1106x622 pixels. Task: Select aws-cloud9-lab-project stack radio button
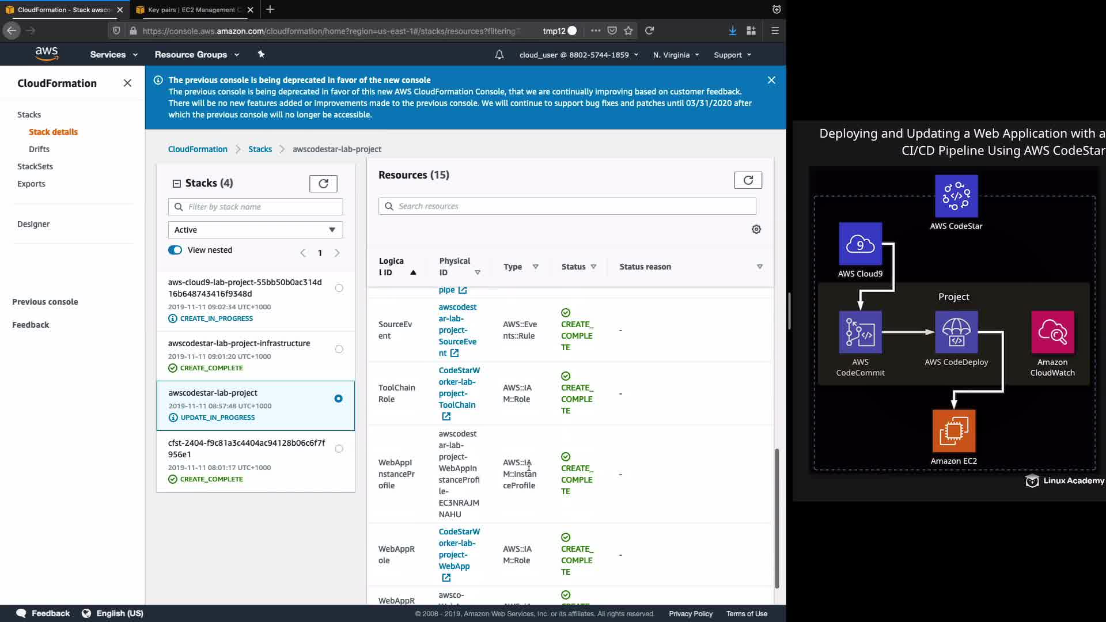(x=339, y=288)
